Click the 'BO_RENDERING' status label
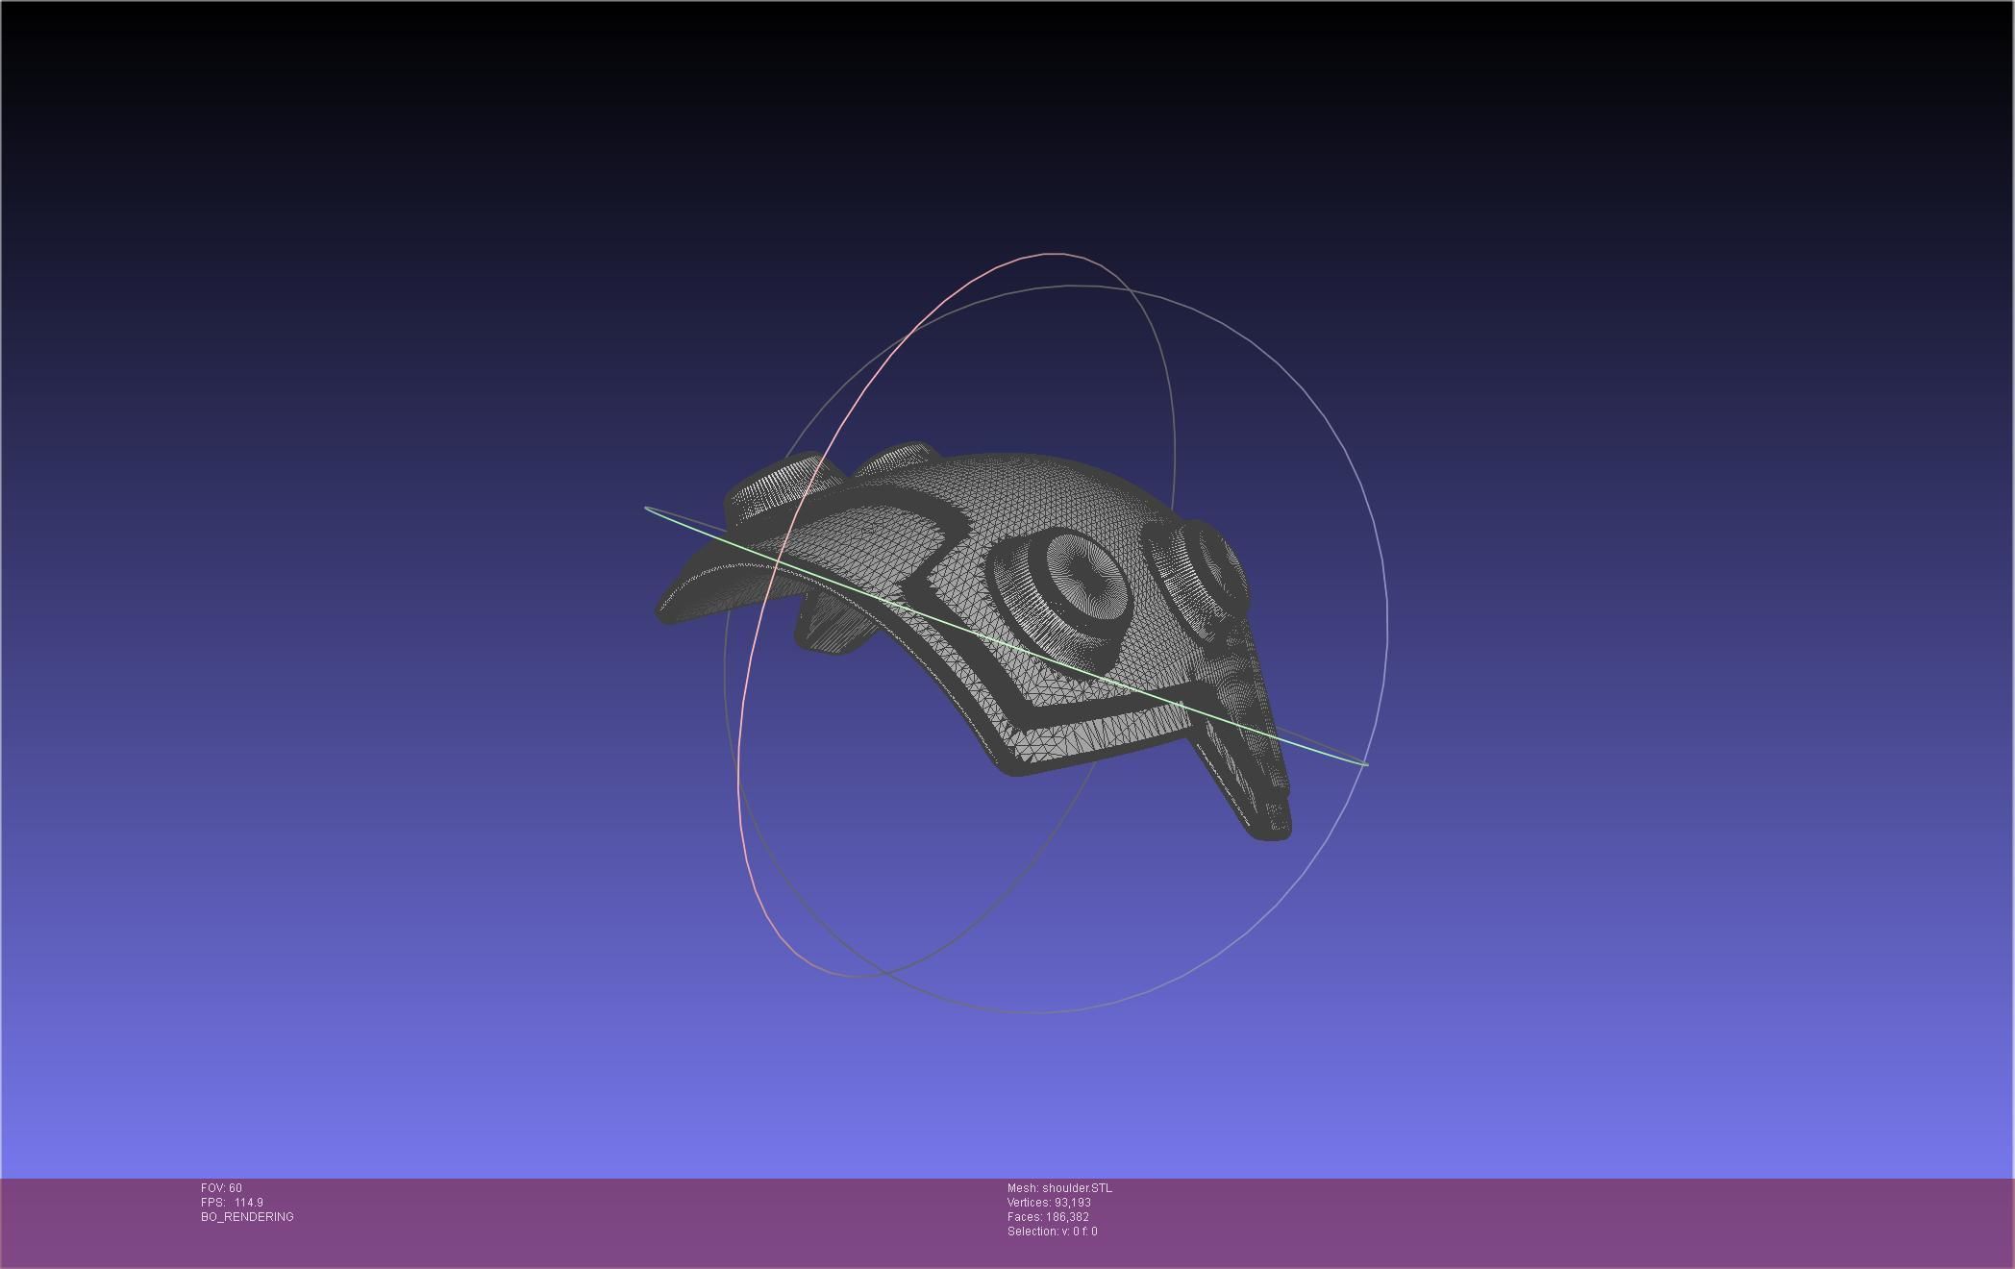This screenshot has width=2015, height=1269. [x=247, y=1217]
